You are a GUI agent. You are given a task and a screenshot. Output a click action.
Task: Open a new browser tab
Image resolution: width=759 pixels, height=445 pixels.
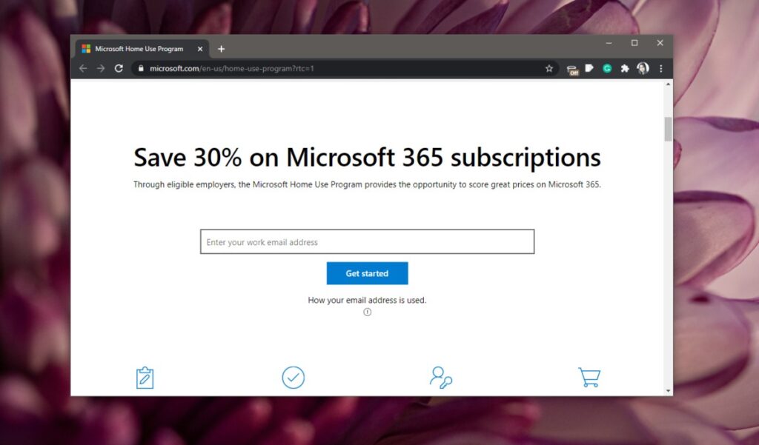click(x=221, y=48)
